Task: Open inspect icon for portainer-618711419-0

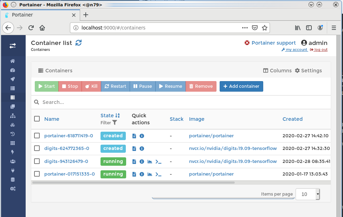Action: coord(142,136)
